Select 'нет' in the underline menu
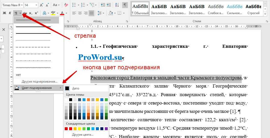The width and height of the screenshot is (270, 138). pyautogui.click(x=18, y=75)
